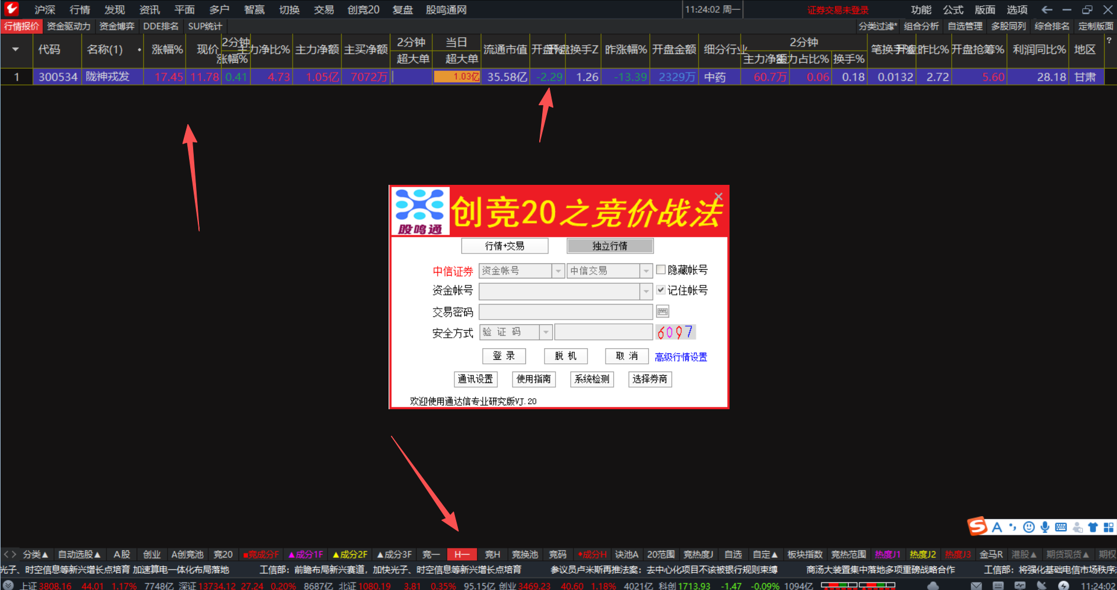The image size is (1117, 590).
Task: Refresh the 6097 captcha image
Action: point(675,332)
